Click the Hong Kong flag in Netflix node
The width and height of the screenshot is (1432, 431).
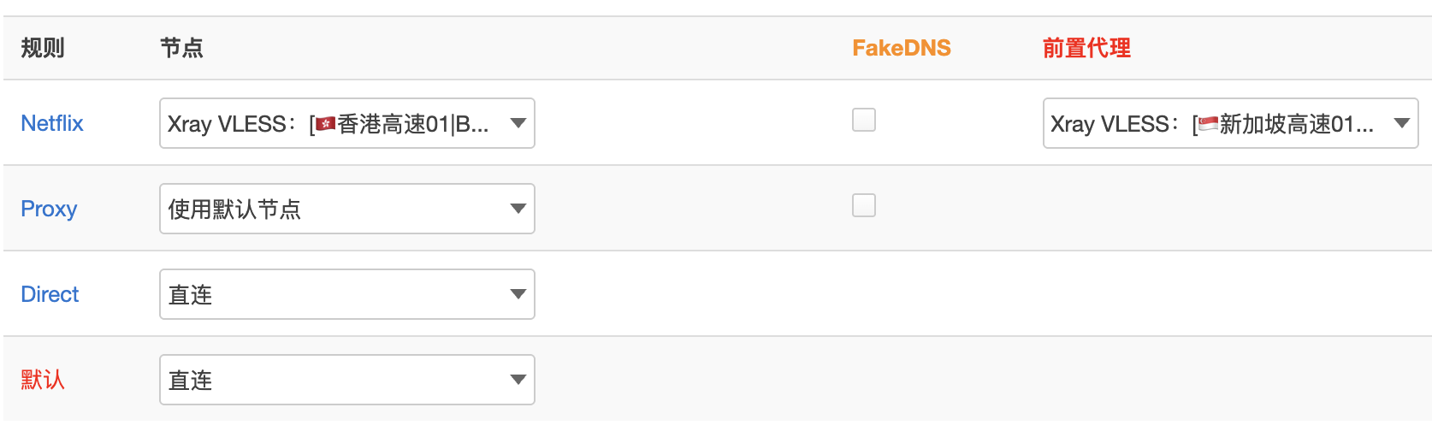[326, 125]
